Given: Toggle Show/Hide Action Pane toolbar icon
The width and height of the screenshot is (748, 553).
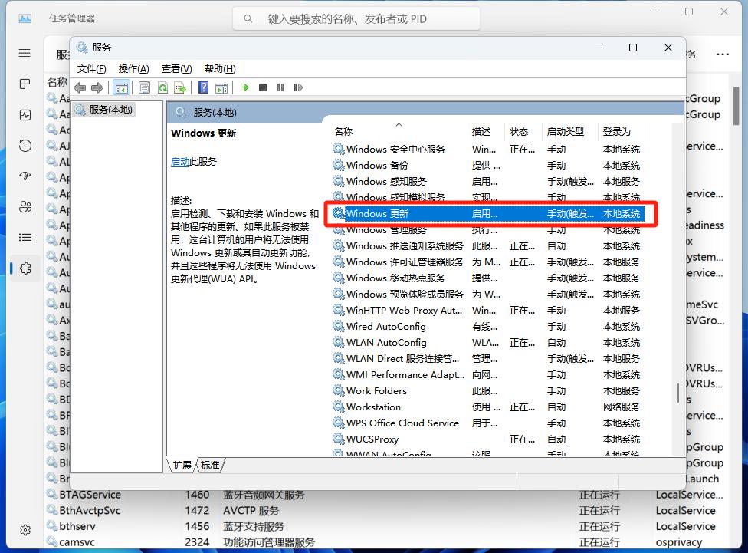Looking at the screenshot, I should [x=221, y=88].
